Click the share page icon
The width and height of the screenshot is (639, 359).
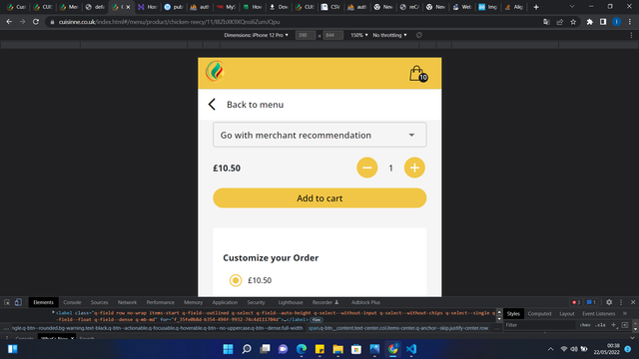point(560,22)
